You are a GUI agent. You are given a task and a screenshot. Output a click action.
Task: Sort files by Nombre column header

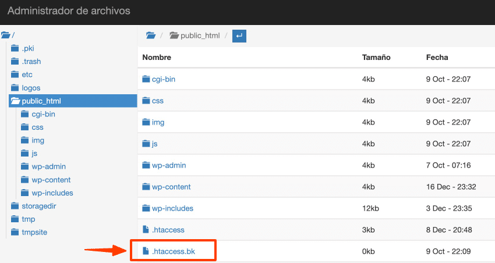(157, 58)
